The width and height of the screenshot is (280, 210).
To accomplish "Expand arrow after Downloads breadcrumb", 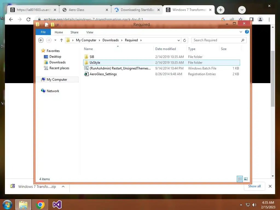I will pos(122,40).
